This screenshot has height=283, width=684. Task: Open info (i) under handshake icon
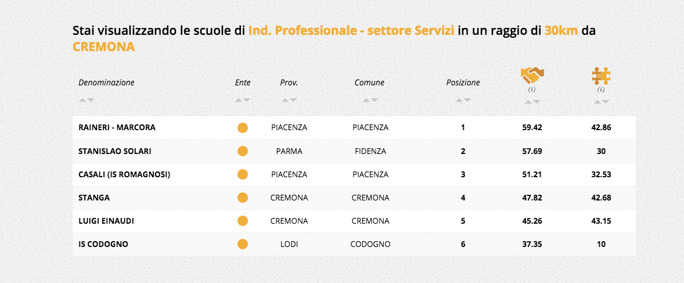pyautogui.click(x=532, y=89)
